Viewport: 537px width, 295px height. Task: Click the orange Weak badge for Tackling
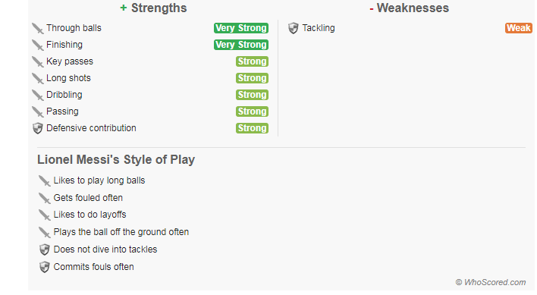[x=519, y=28]
